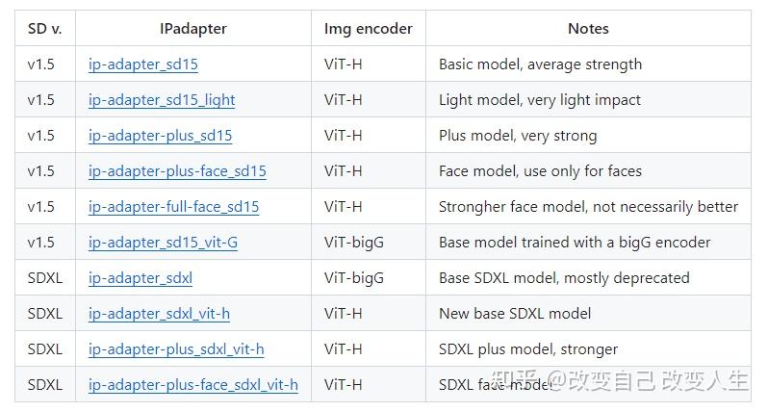
Task: Click the first ViT-bigG encoder cell
Action: [354, 243]
